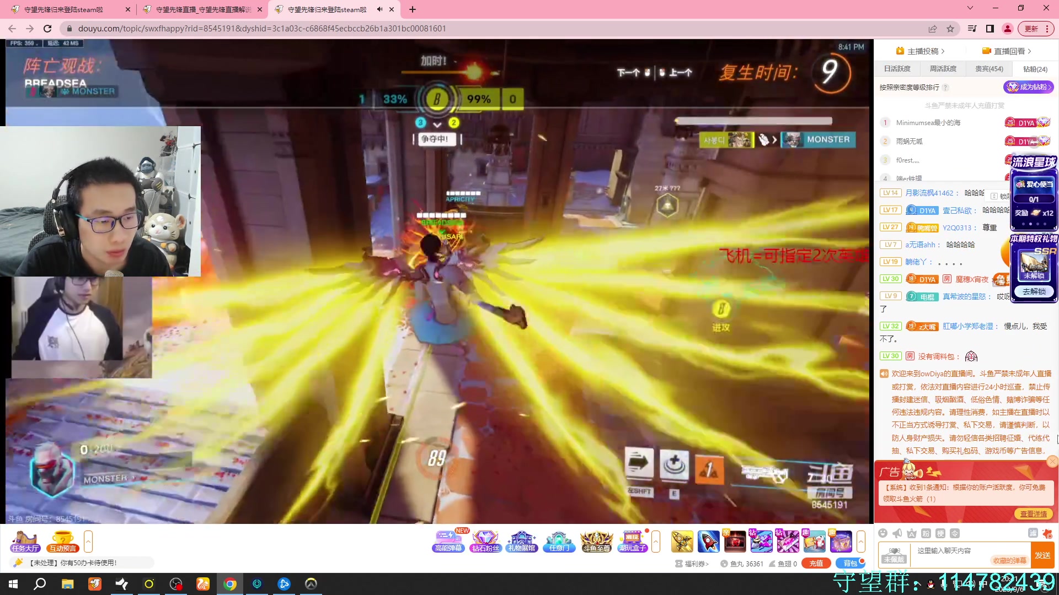Switch to the 周活跃度 tab

(943, 69)
